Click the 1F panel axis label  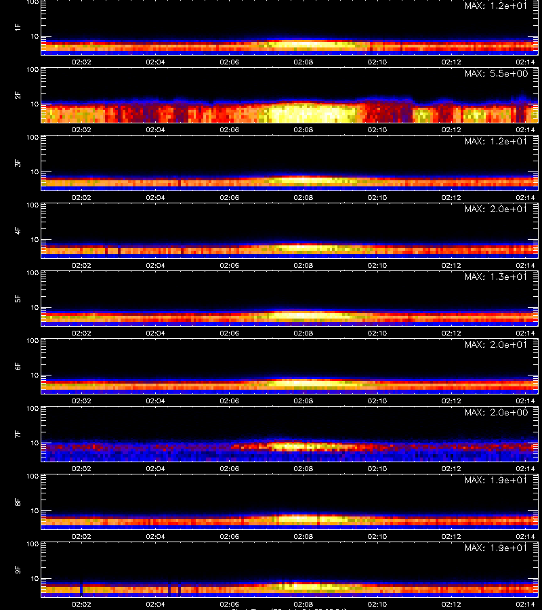pos(18,27)
